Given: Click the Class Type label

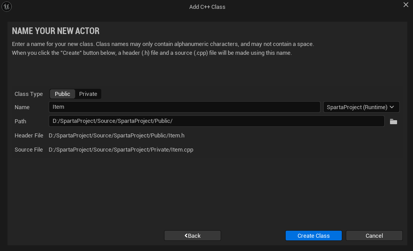Looking at the screenshot, I should pyautogui.click(x=29, y=94).
